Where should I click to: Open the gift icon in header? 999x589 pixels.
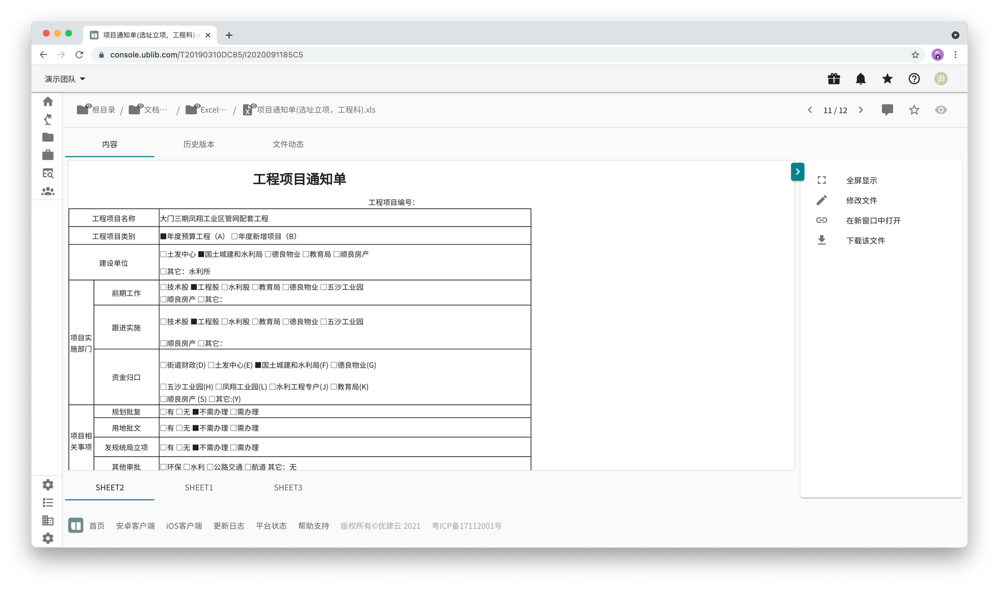pos(834,79)
